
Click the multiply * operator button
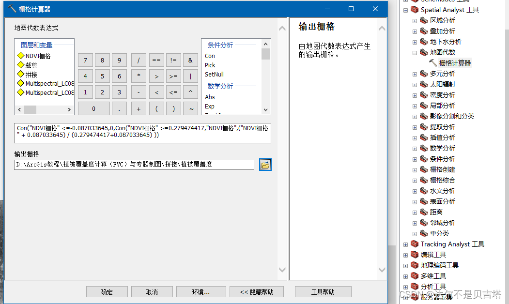point(139,76)
